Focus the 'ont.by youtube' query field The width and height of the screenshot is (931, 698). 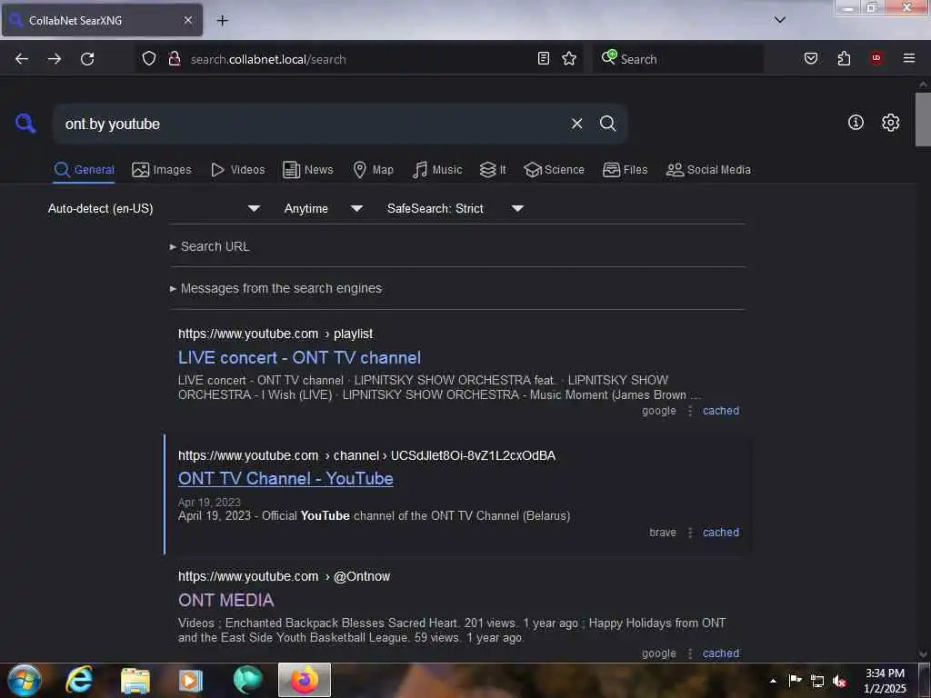(x=309, y=124)
